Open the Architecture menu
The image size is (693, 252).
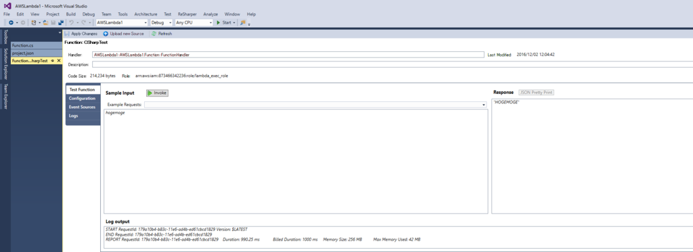click(x=146, y=14)
